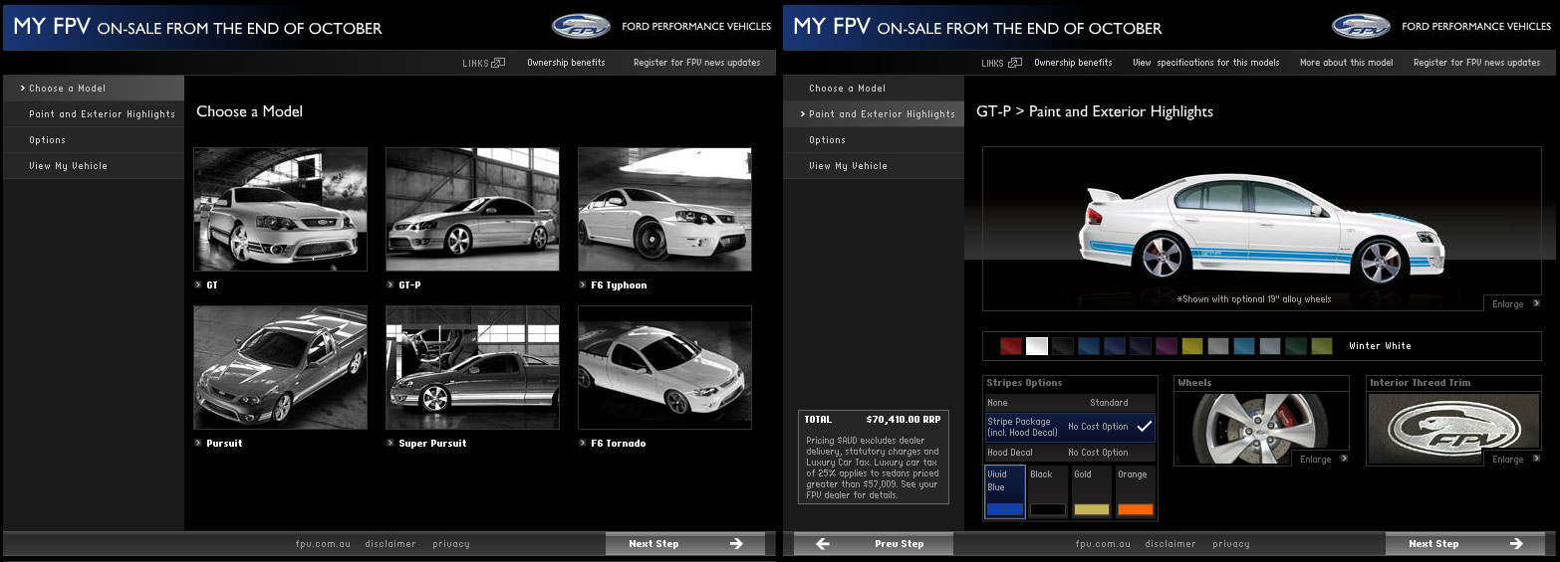Register for FPV news on GT-P paint screen
Viewport: 1560px width, 562px height.
[x=1476, y=63]
